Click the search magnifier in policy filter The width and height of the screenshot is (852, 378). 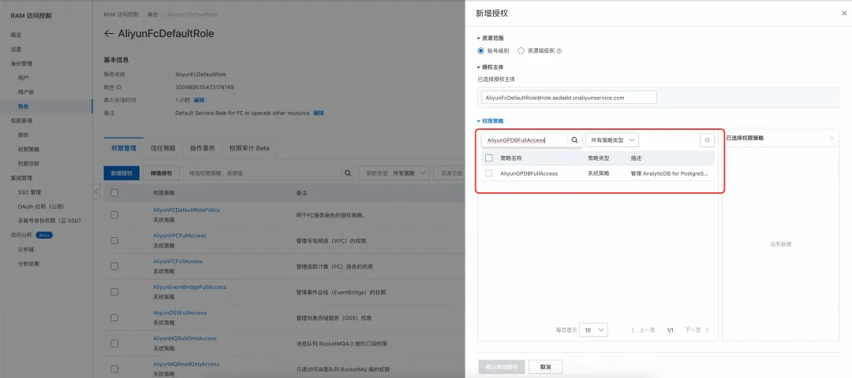(x=574, y=140)
